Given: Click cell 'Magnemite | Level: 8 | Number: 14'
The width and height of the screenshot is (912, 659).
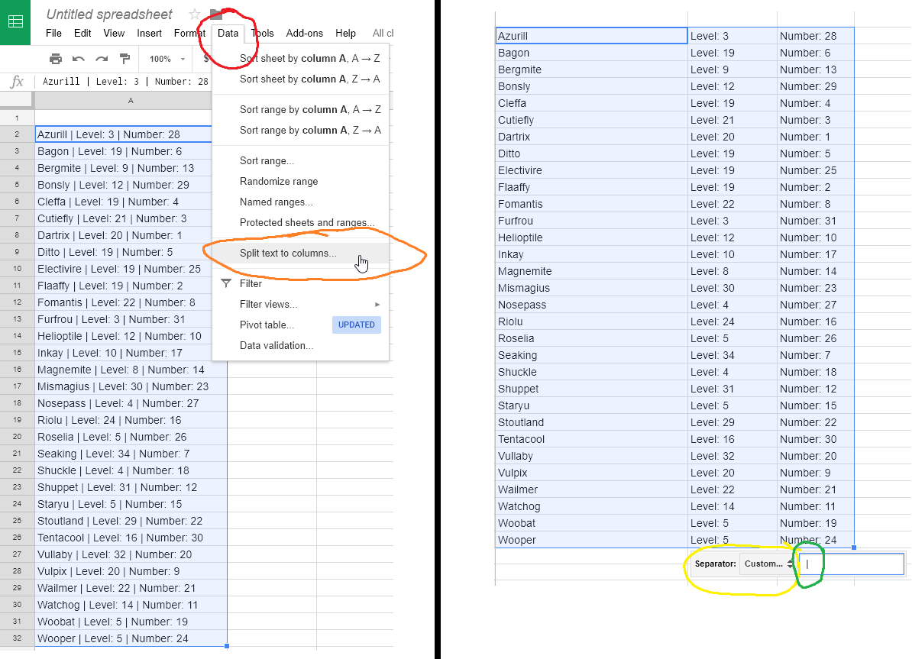Looking at the screenshot, I should click(131, 370).
